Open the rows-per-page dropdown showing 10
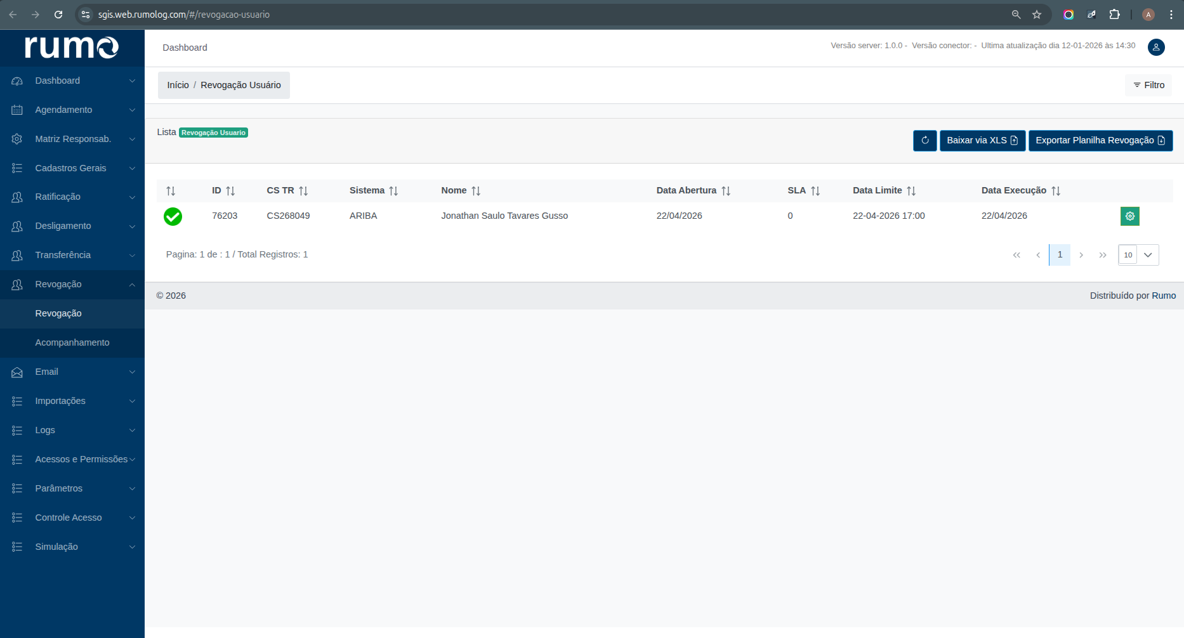 tap(1138, 255)
